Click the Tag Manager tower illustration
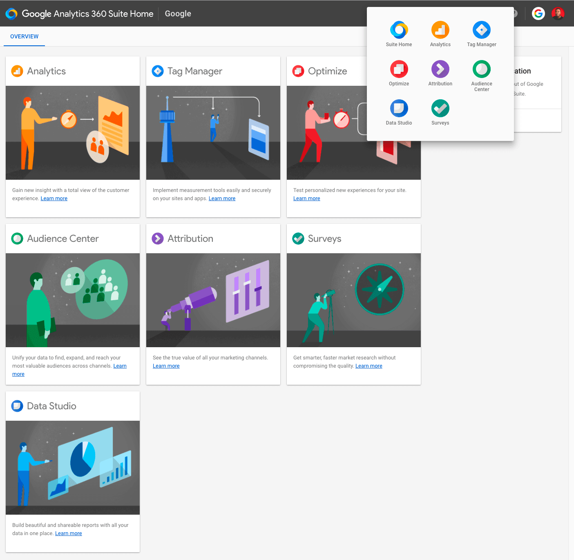Viewport: 574px width, 560px height. [213, 133]
